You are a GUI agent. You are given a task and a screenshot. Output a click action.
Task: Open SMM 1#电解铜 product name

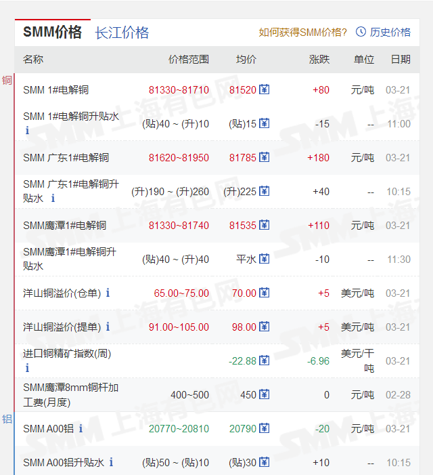click(x=56, y=90)
